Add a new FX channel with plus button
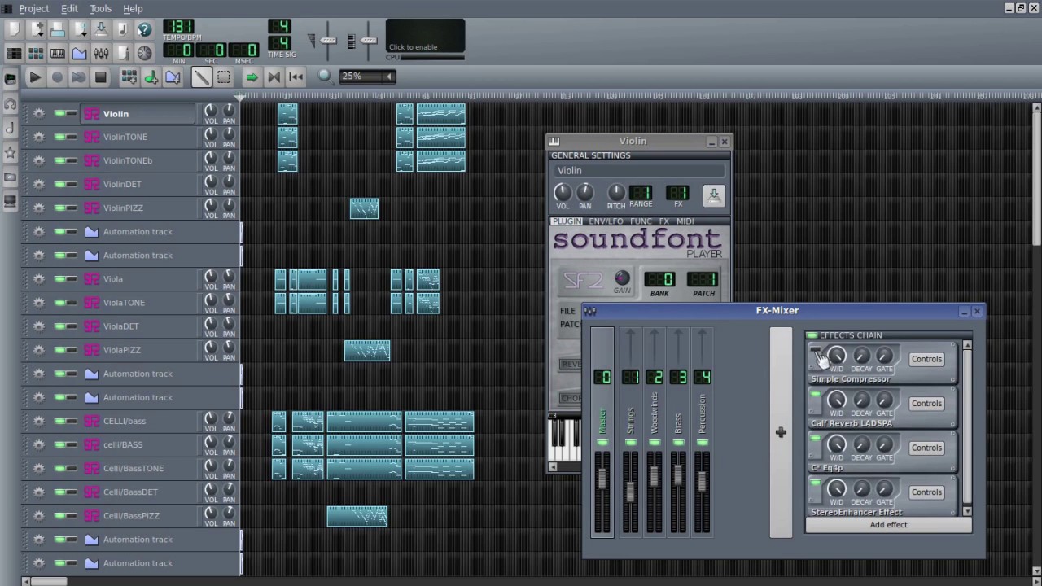 (x=781, y=433)
